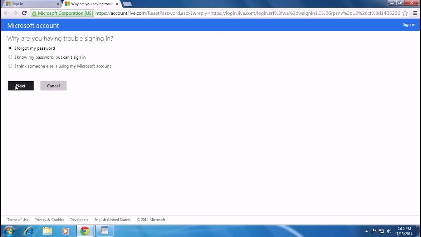Viewport: 421px width, 237px height.
Task: Open the network status tray icon
Action: [382, 231]
